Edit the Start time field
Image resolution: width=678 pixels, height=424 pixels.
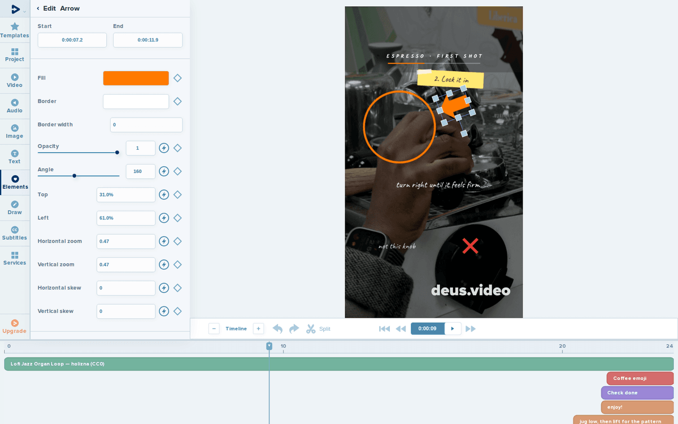pyautogui.click(x=72, y=40)
